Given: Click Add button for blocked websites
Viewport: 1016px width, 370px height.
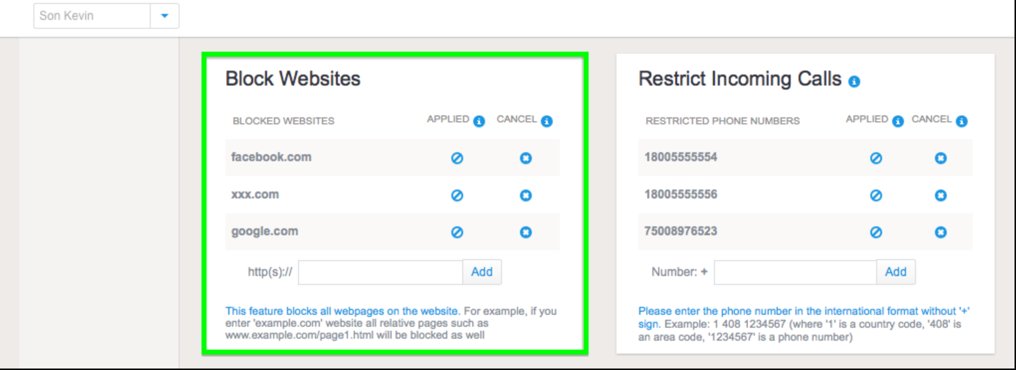Looking at the screenshot, I should tap(482, 272).
